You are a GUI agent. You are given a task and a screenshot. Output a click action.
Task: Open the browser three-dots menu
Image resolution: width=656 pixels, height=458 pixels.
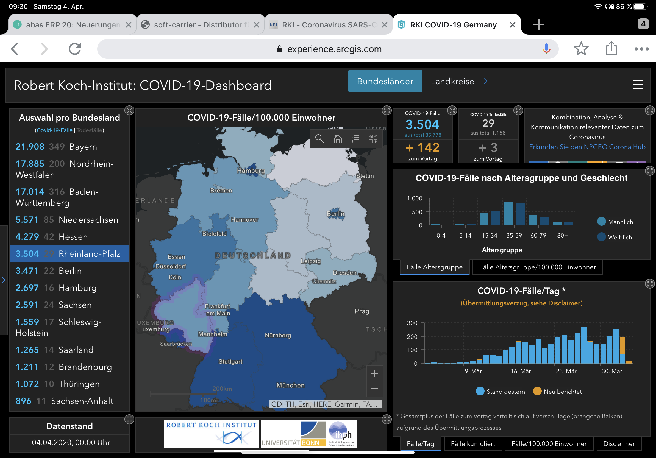click(x=641, y=49)
